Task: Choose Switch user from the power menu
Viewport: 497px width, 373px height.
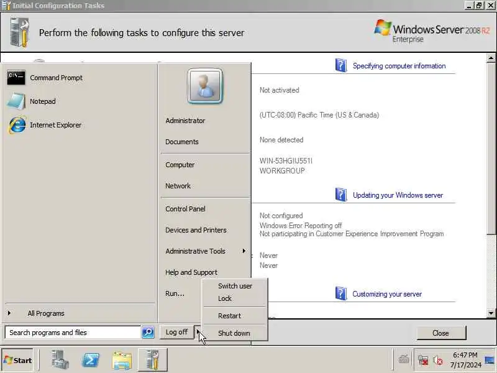Action: [x=235, y=286]
